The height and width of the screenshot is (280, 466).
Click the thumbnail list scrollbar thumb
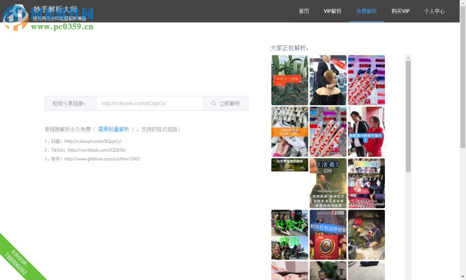click(408, 116)
